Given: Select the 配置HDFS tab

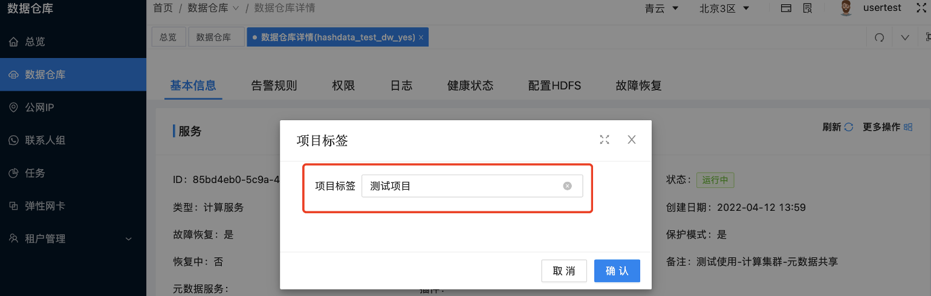Looking at the screenshot, I should coord(554,86).
